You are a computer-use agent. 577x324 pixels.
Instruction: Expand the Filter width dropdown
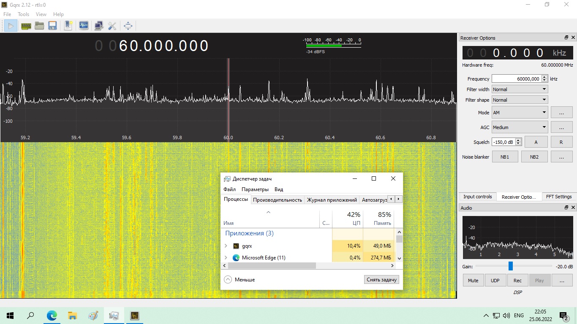[519, 89]
